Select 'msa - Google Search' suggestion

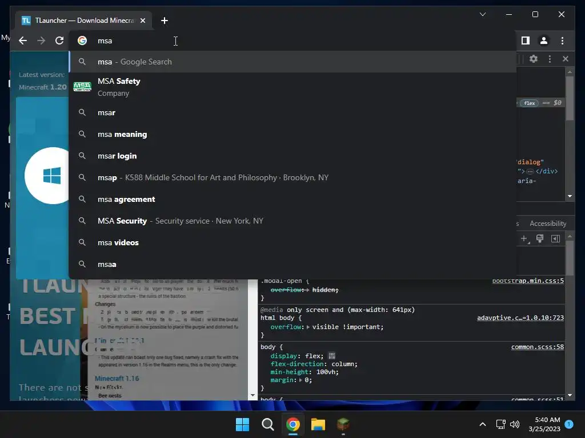(x=293, y=62)
